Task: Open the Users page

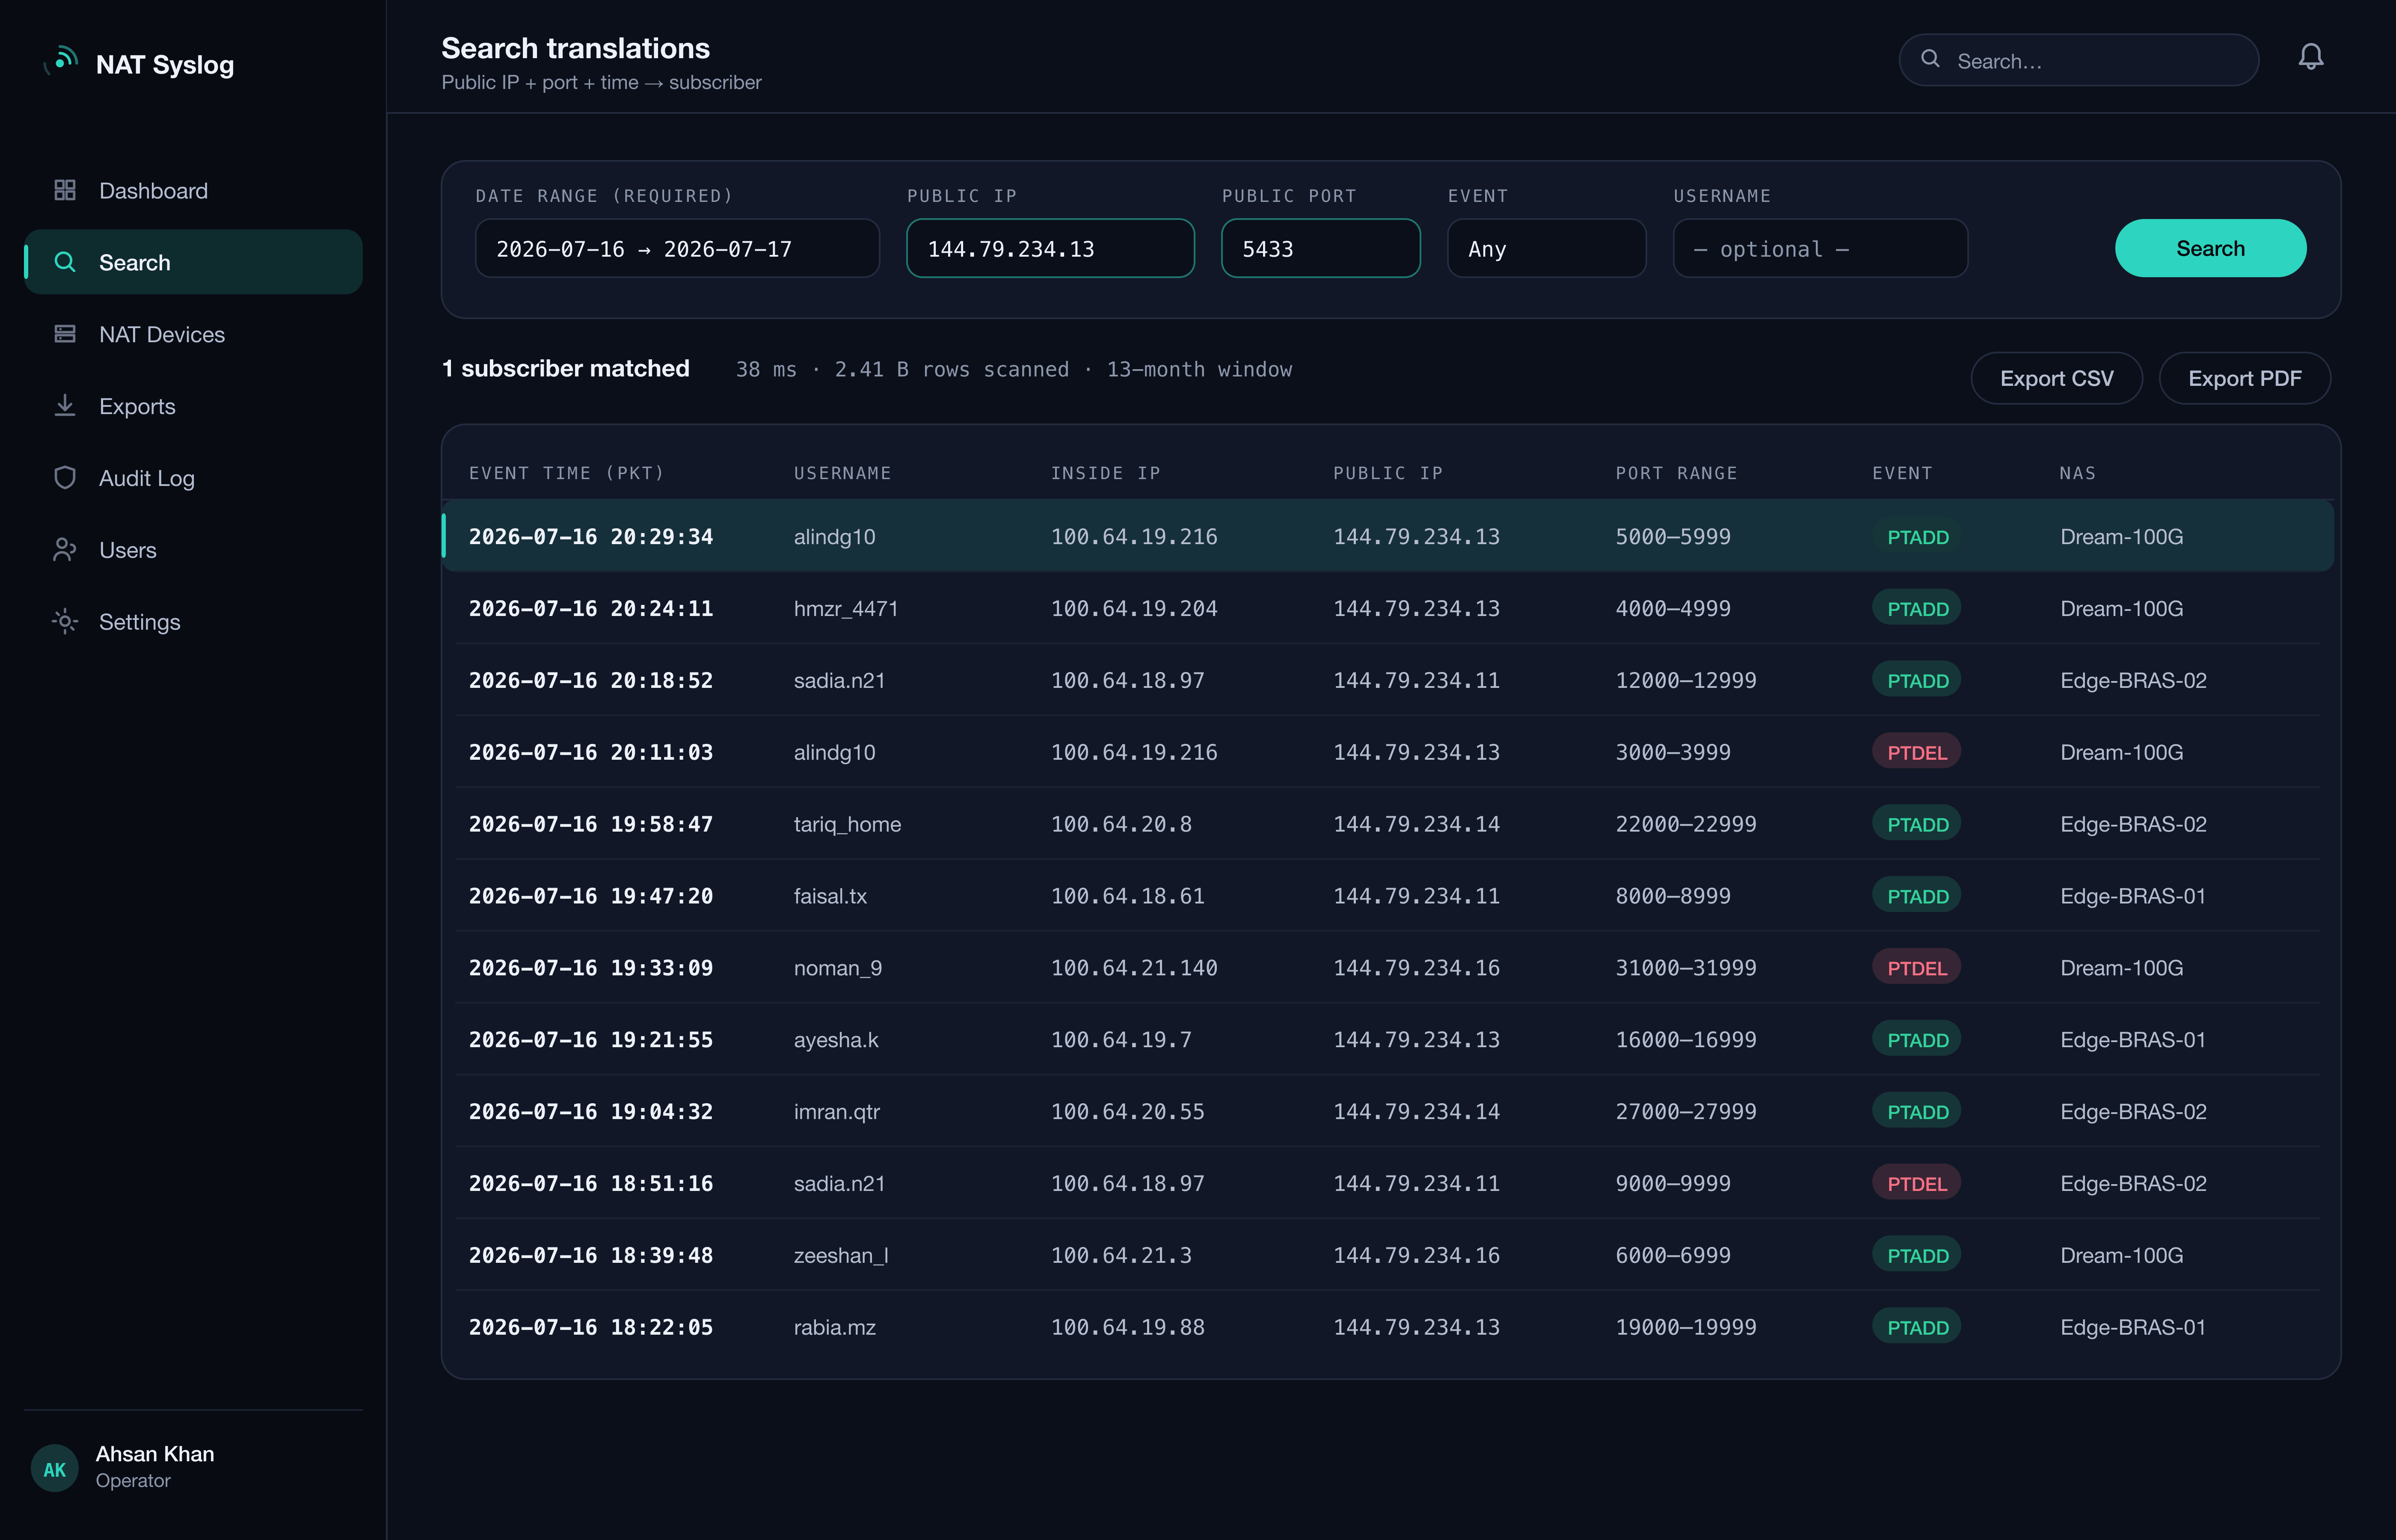Action: pyautogui.click(x=193, y=550)
